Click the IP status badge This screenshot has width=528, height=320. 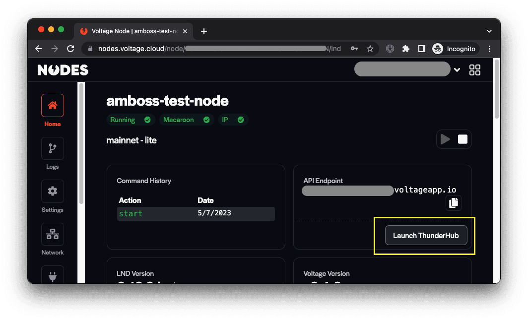[233, 120]
